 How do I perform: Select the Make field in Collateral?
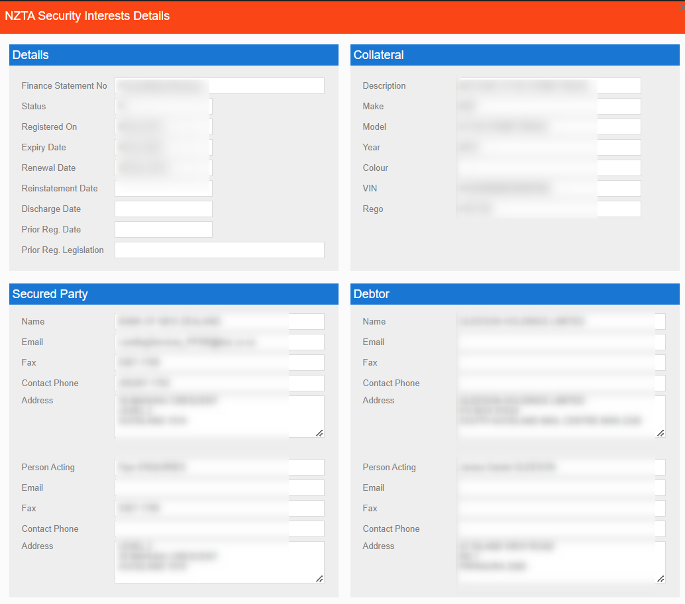pyautogui.click(x=549, y=106)
